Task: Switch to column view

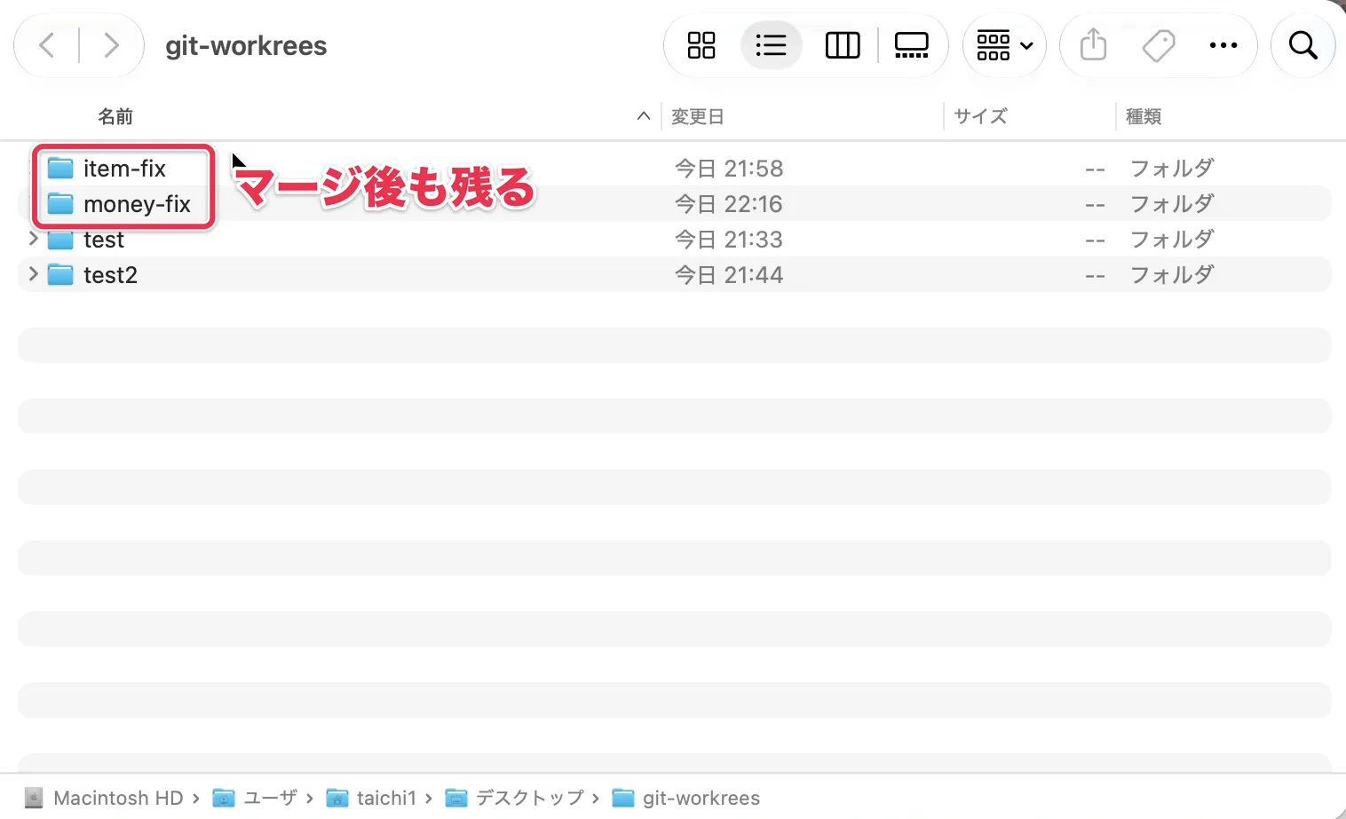Action: 843,45
